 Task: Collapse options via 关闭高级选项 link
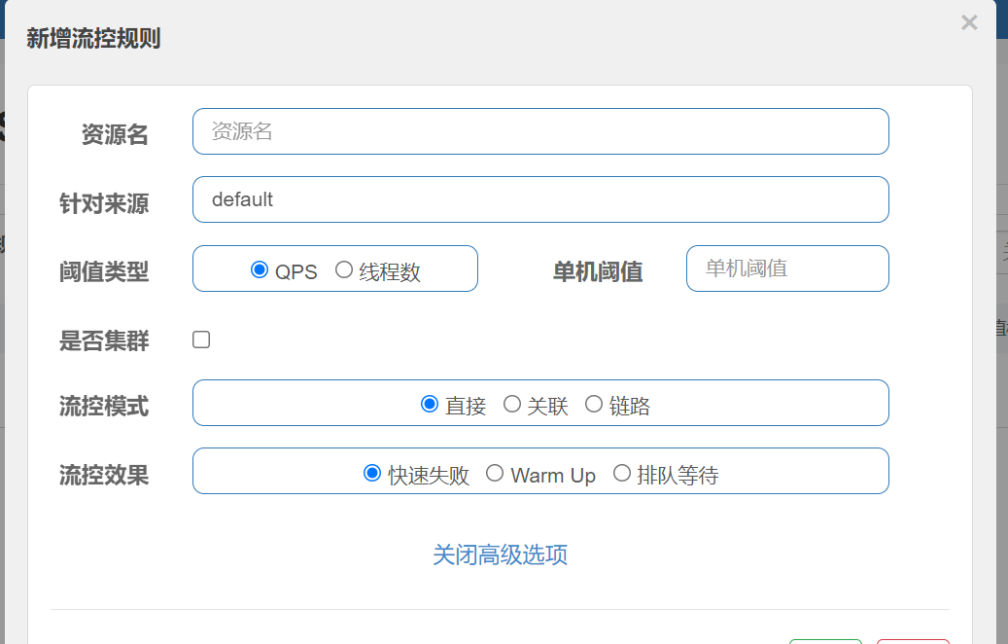[x=500, y=555]
